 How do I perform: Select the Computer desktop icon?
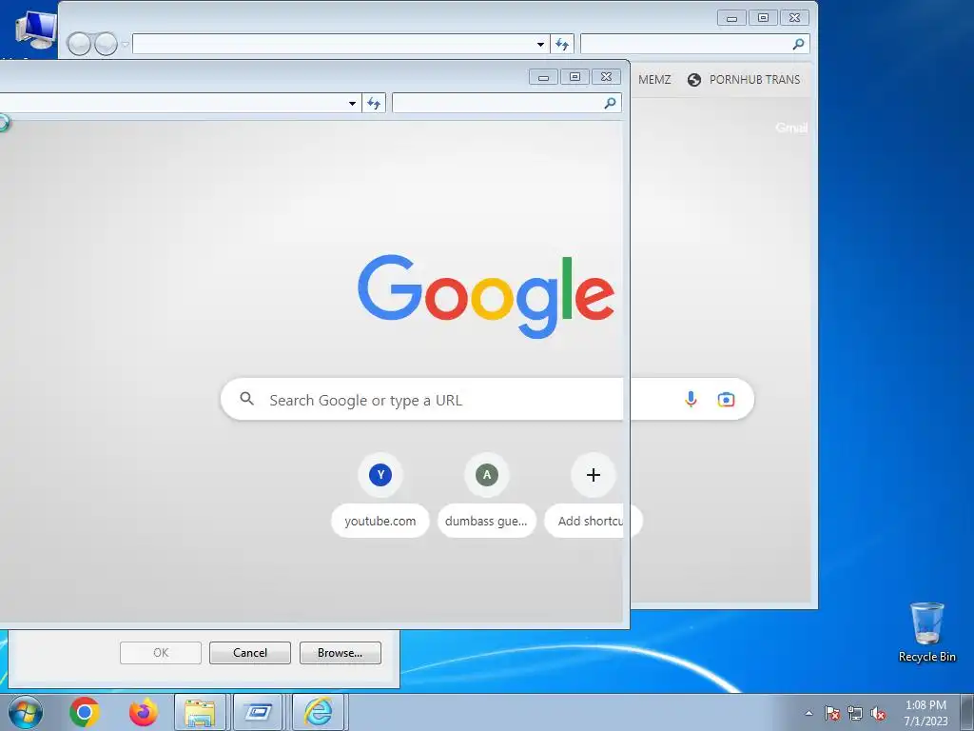point(35,30)
